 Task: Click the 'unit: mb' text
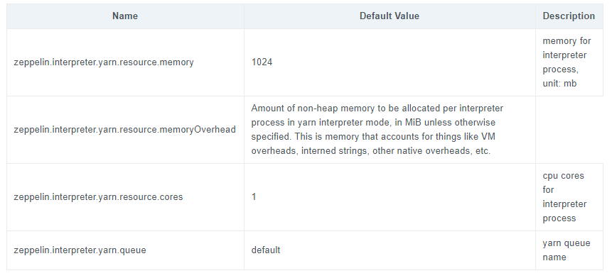559,83
